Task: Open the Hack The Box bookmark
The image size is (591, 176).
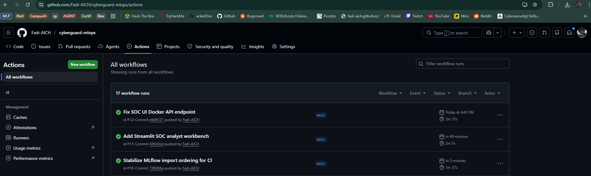Action: pyautogui.click(x=139, y=16)
